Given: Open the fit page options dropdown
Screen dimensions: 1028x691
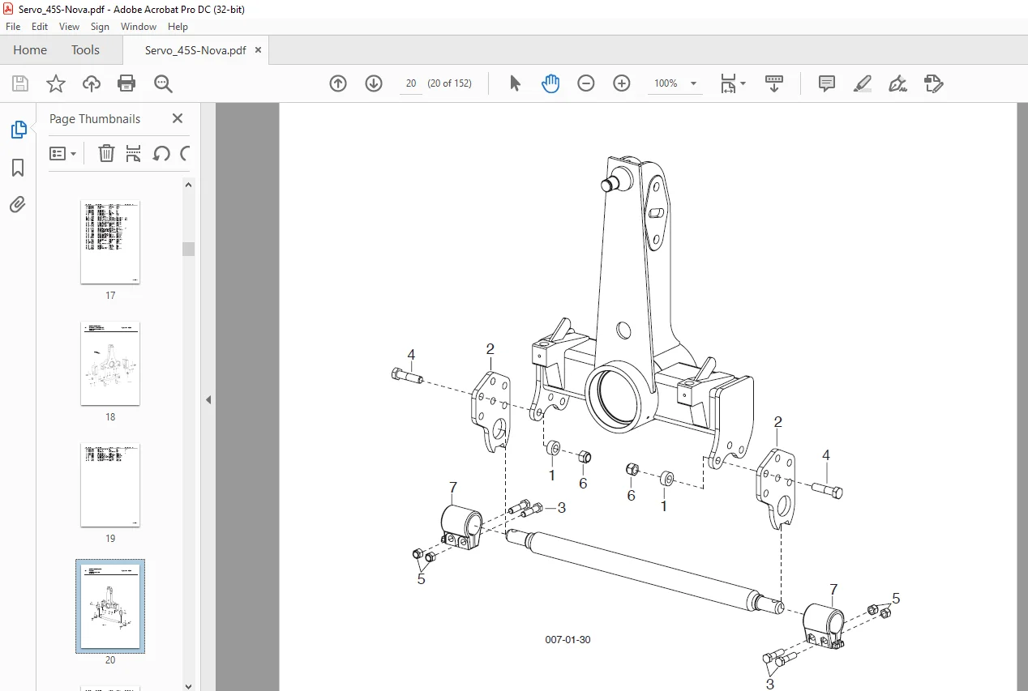Looking at the screenshot, I should (734, 83).
